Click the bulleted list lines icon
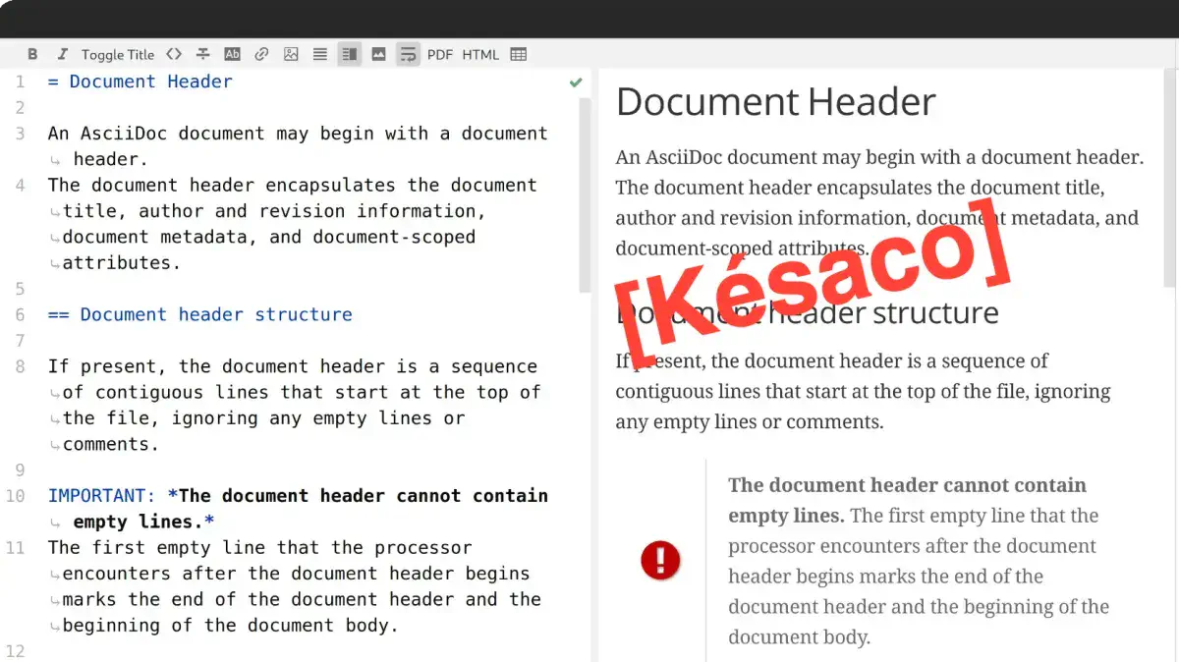This screenshot has width=1179, height=662. pyautogui.click(x=319, y=54)
